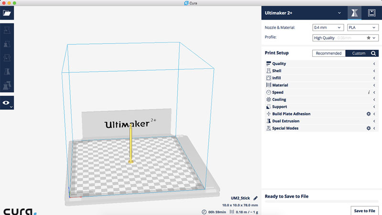Search settings with the magnifier icon
Viewport: 382px width, 215px height.
[x=373, y=53]
